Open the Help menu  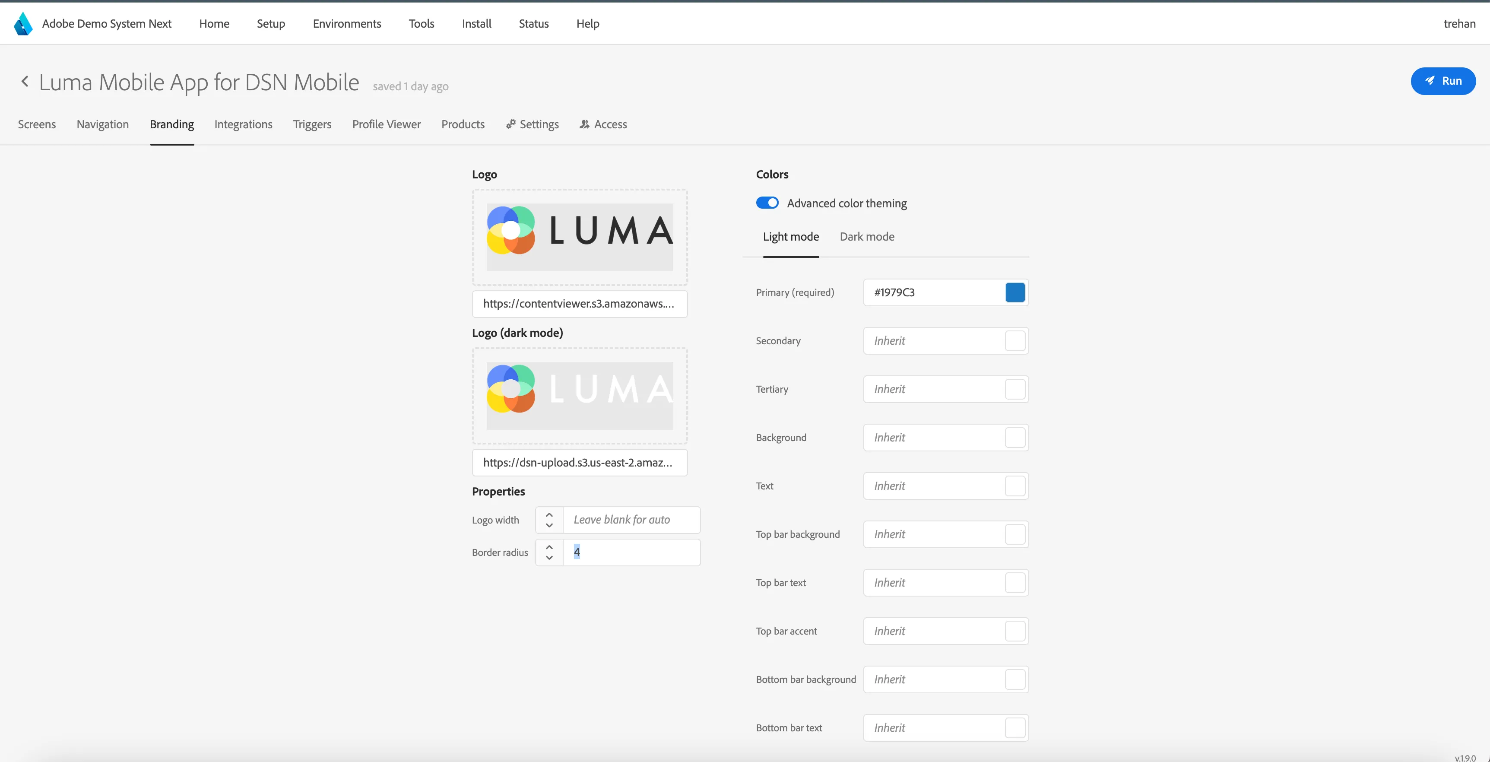588,24
